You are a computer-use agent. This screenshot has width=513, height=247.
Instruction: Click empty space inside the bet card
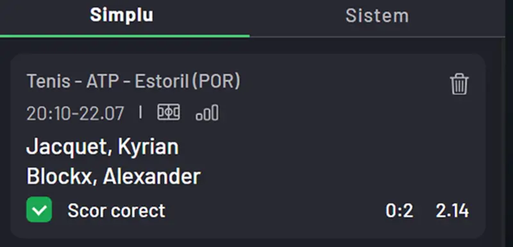coord(327,147)
